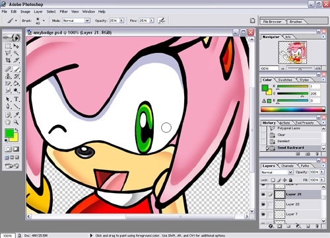Reset default foreground and background colors

point(7,140)
